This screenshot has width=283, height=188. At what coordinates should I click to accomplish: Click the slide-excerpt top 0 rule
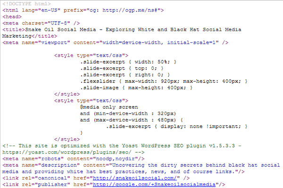122,68
